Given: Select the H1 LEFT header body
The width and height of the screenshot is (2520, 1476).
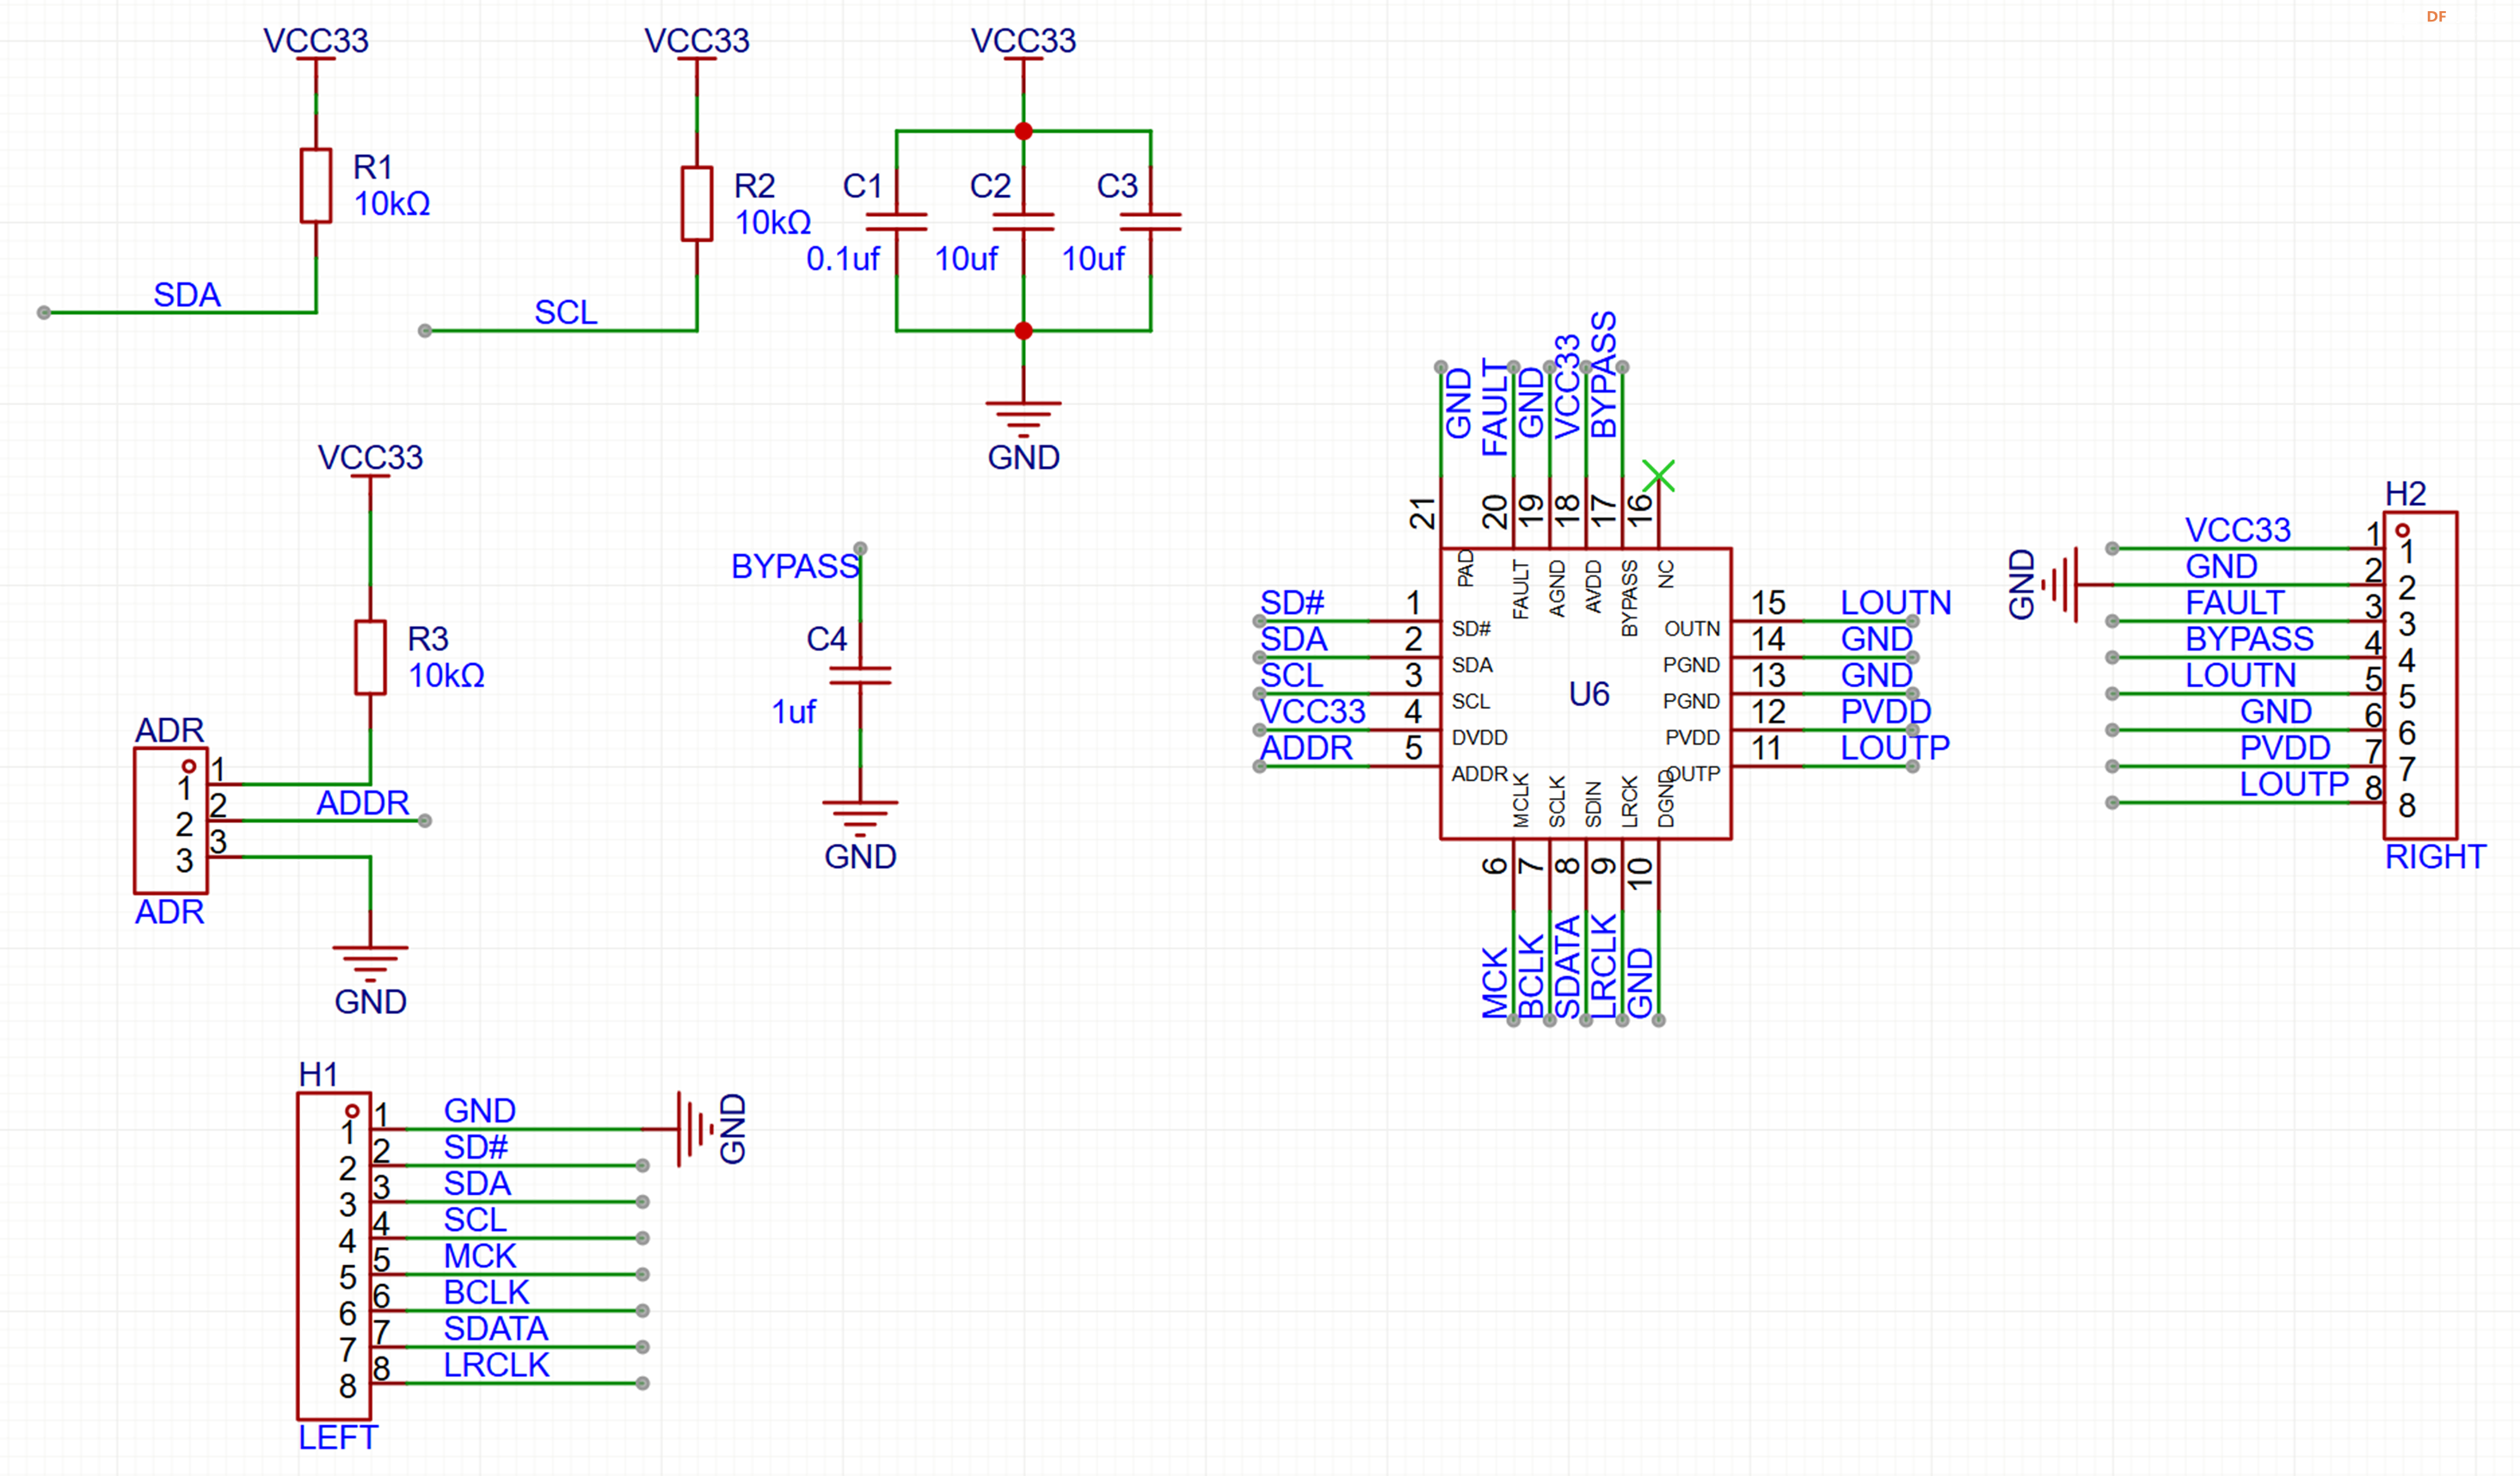Looking at the screenshot, I should coord(334,1256).
